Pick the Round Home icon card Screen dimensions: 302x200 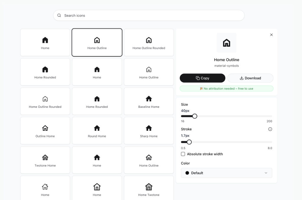point(97,130)
